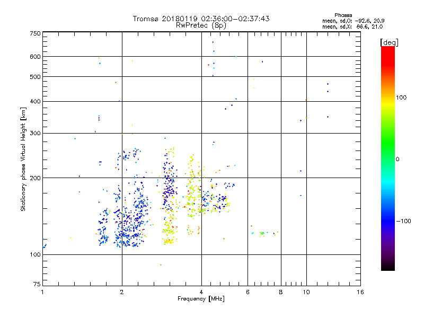The image size is (424, 318).
Task: Click the y-axis '600' tick label
Action: (x=36, y=57)
